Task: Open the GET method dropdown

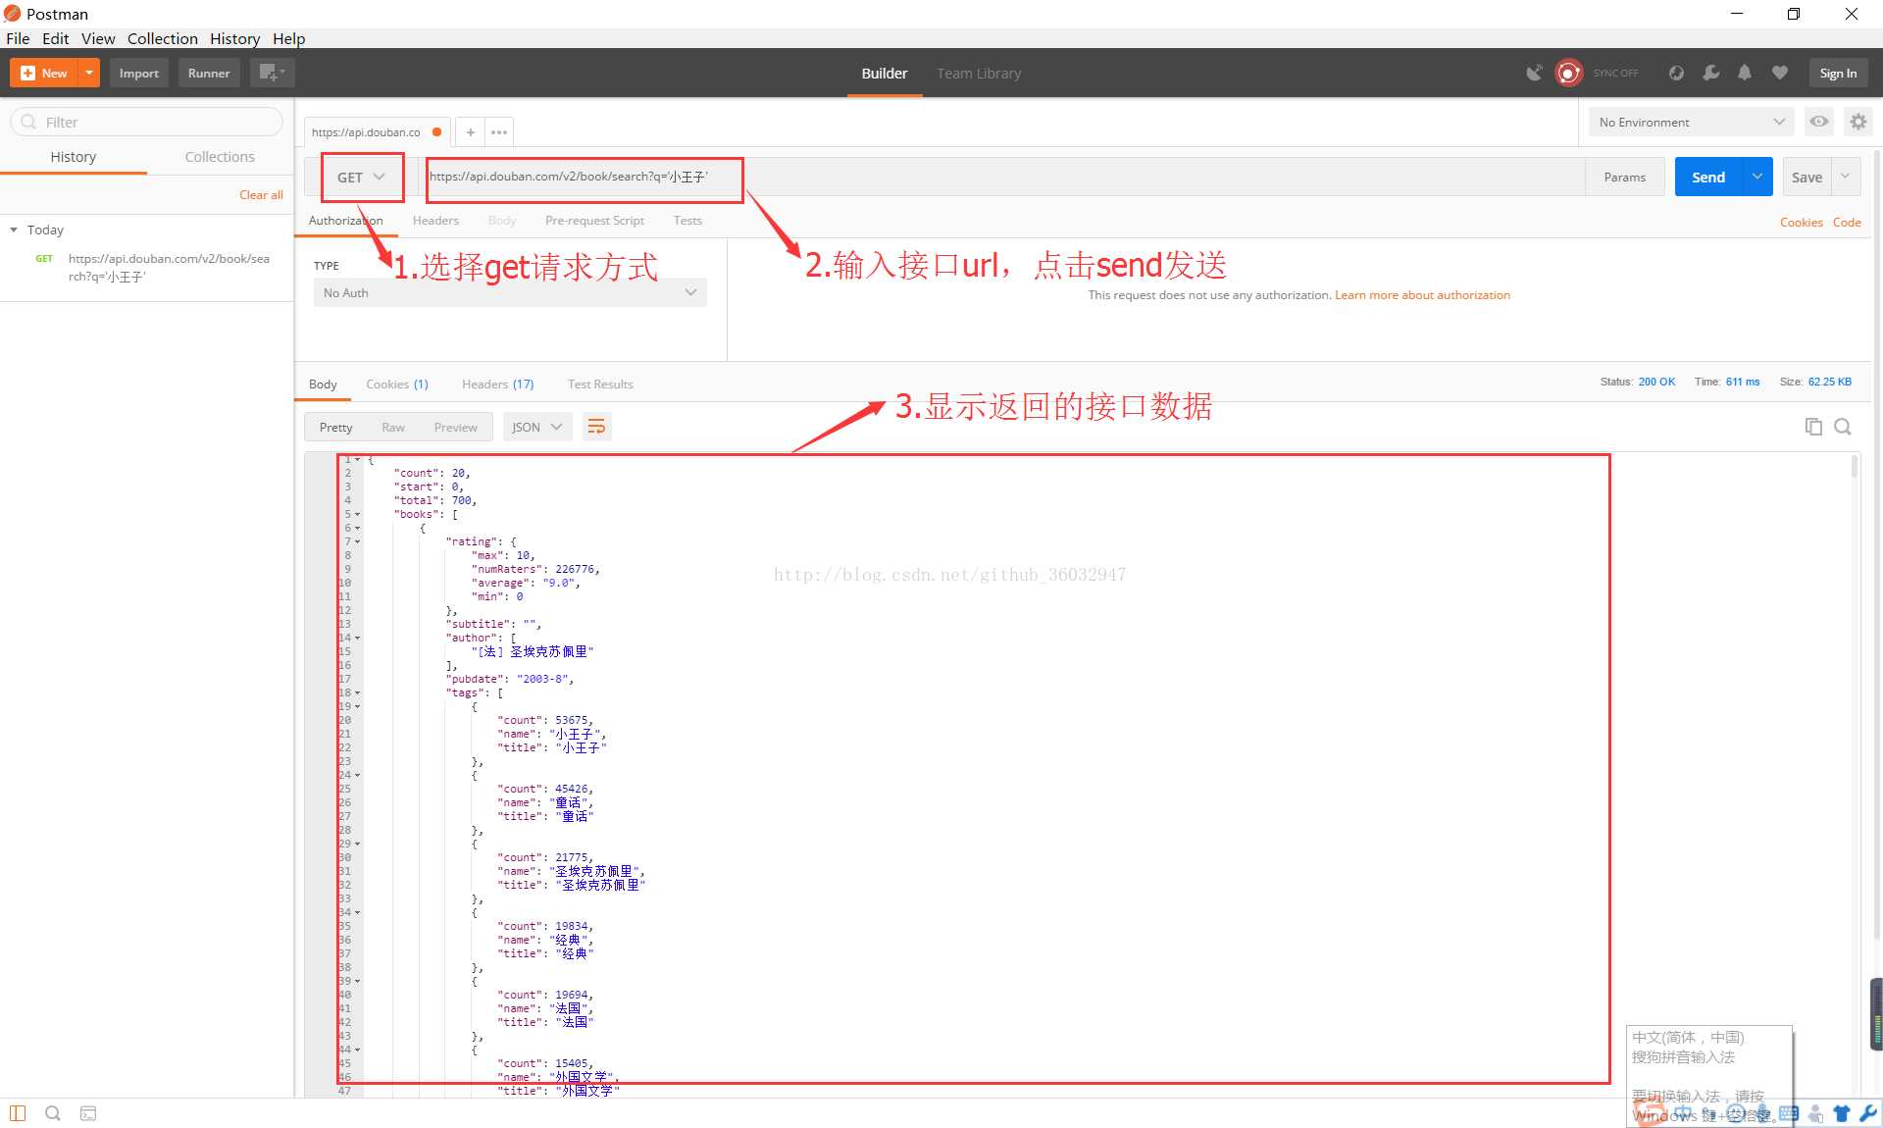Action: pos(362,178)
